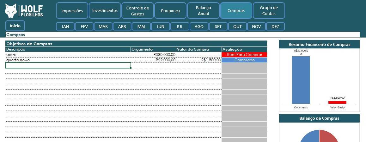Click the Balanço de Compras heading
Viewport: 366px width, 142px height.
pos(319,118)
